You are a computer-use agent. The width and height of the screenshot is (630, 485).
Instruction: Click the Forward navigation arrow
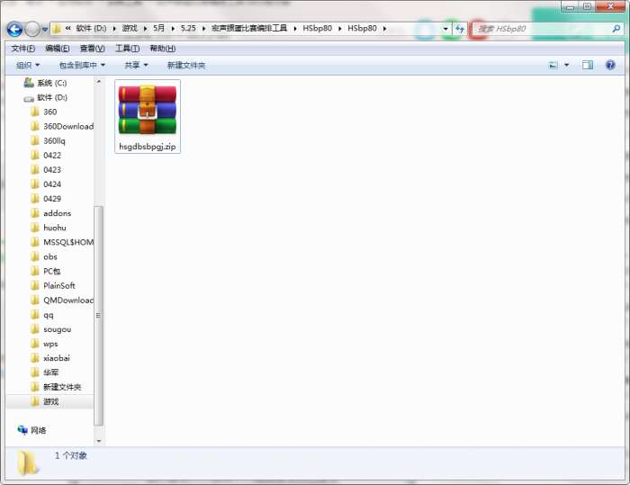[32, 29]
